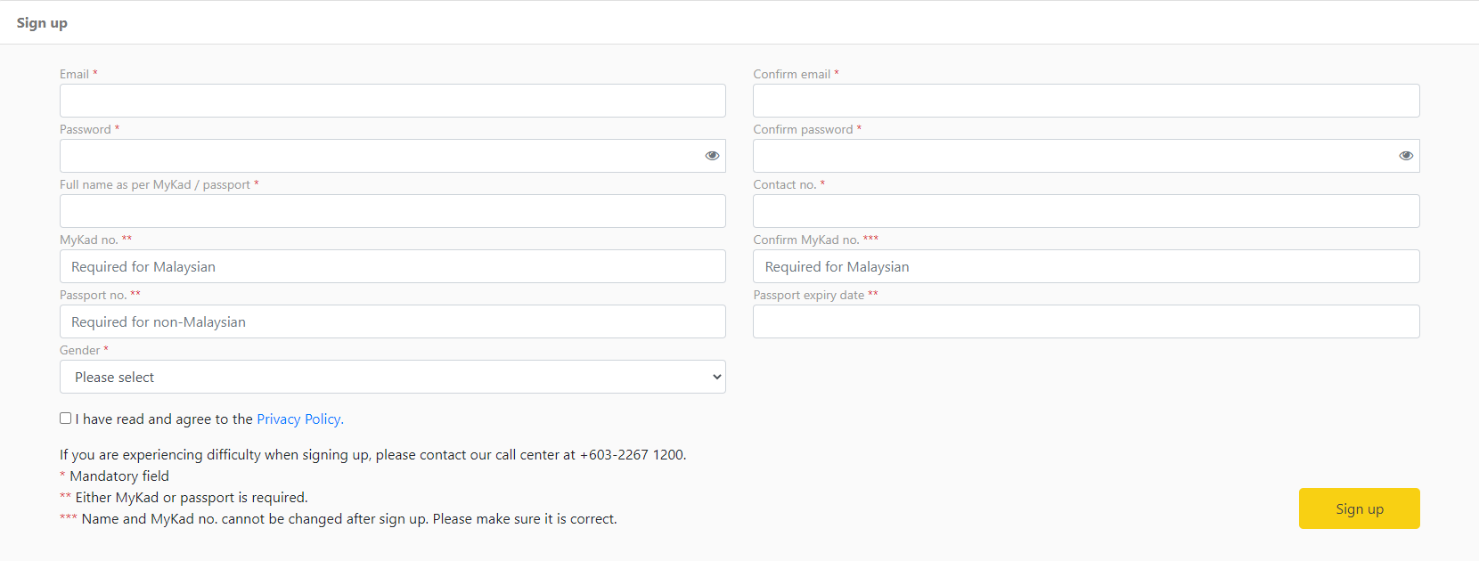This screenshot has width=1479, height=561.
Task: Open the Gender dropdown
Action: point(392,377)
